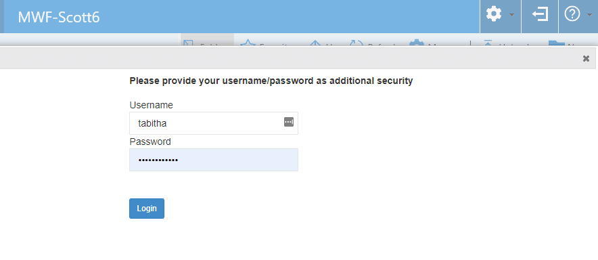Open the Manage gear in the toolbar

coord(417,43)
